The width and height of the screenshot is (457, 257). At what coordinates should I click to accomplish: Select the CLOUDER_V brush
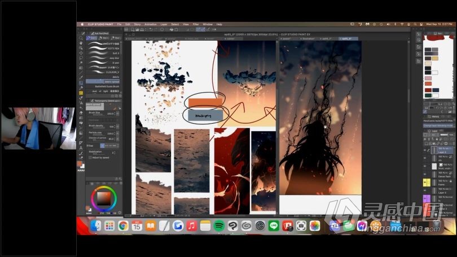103,72
